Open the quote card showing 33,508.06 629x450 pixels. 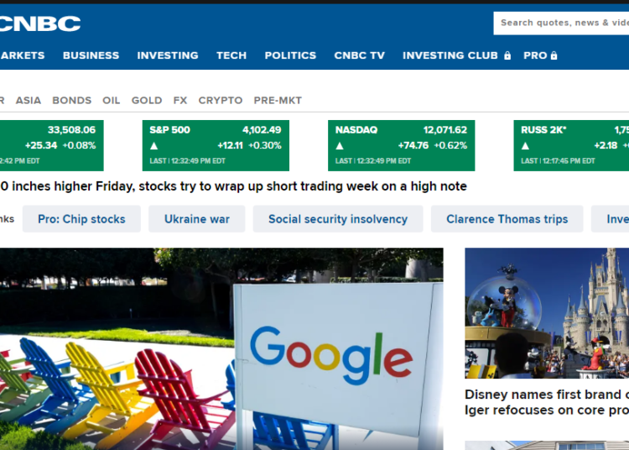[x=52, y=146]
